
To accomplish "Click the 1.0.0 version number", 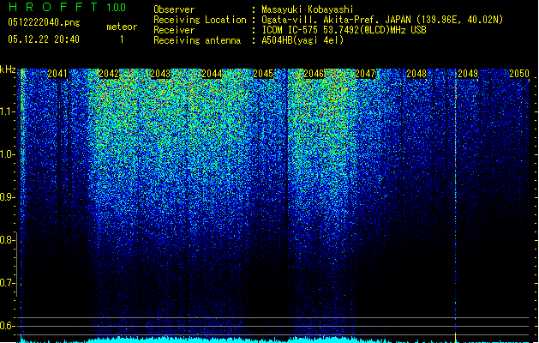I will point(116,8).
